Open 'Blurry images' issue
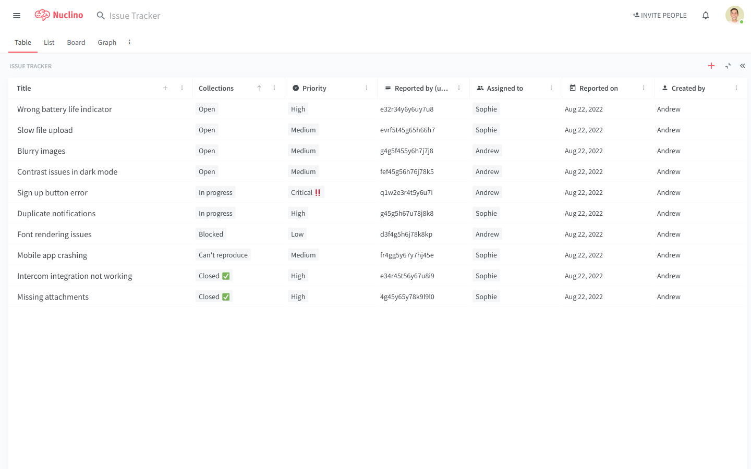This screenshot has width=751, height=469. click(41, 151)
